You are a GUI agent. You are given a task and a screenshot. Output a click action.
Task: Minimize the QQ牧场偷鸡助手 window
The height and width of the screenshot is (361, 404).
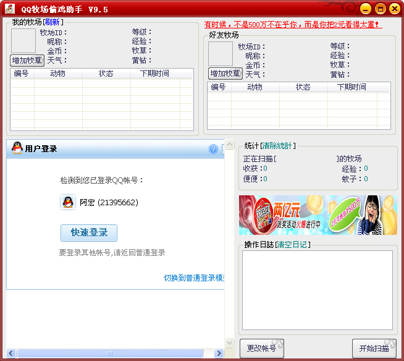[365, 9]
